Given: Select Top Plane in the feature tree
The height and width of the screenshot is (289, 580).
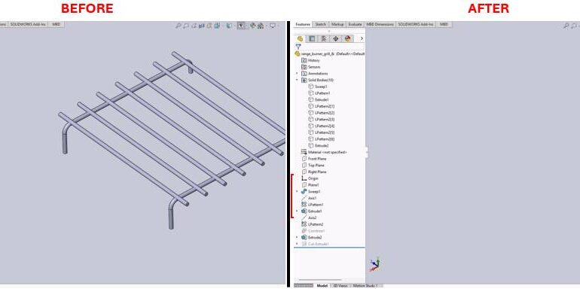Looking at the screenshot, I should click(313, 165).
